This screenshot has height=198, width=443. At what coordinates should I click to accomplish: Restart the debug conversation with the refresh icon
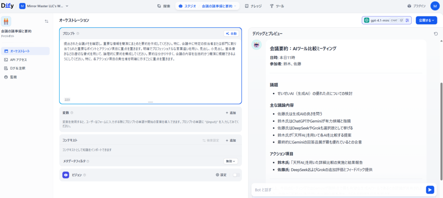pos(436,33)
